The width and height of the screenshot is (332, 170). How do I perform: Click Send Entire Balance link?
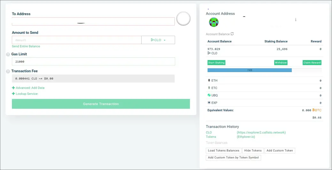(26, 46)
